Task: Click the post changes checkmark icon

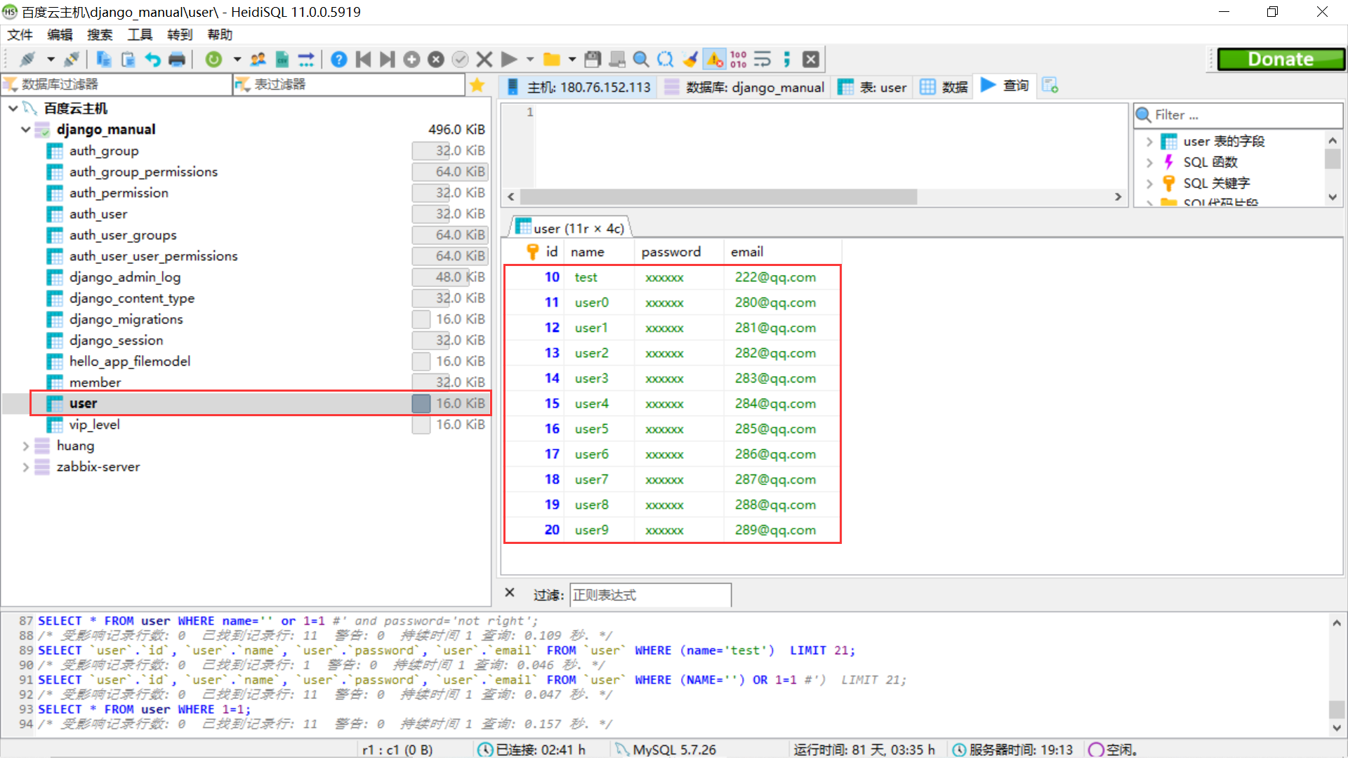Action: tap(460, 60)
